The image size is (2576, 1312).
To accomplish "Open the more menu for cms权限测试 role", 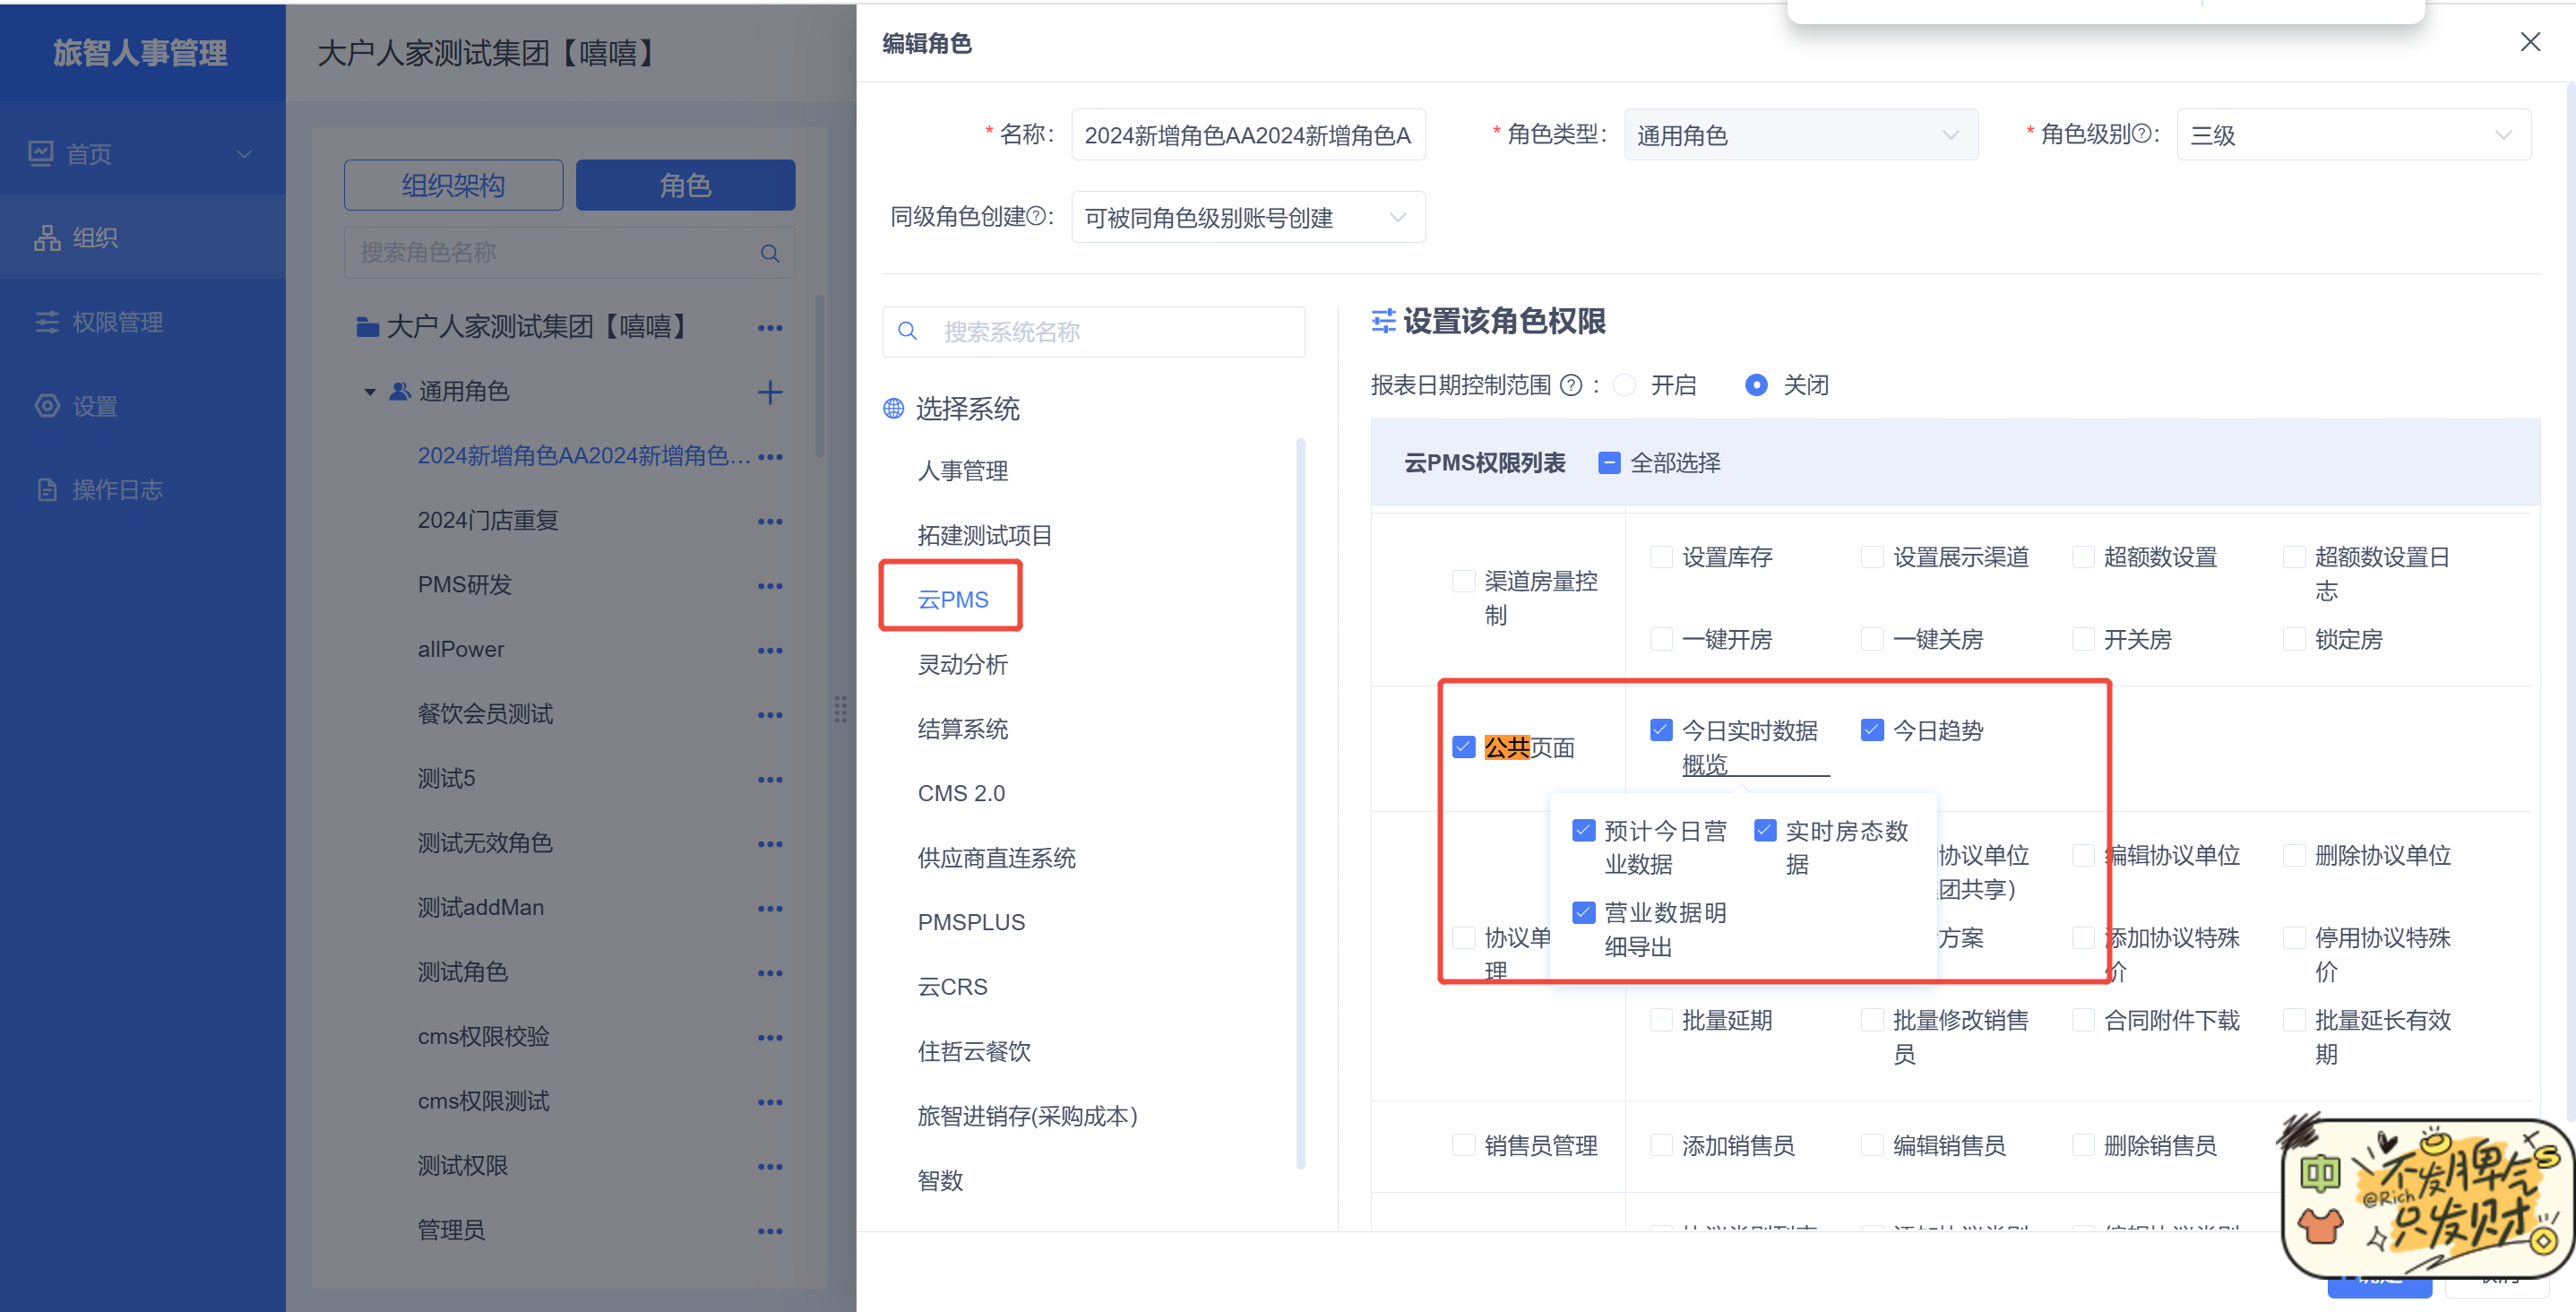I will coord(769,1101).
